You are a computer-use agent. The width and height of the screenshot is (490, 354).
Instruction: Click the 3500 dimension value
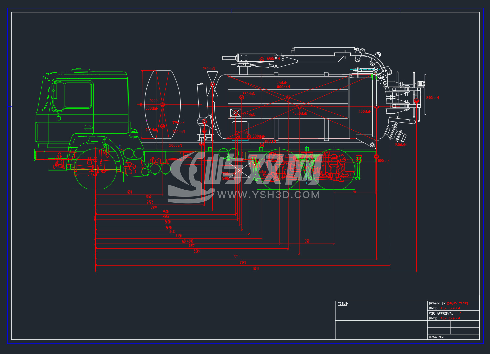pos(166,212)
